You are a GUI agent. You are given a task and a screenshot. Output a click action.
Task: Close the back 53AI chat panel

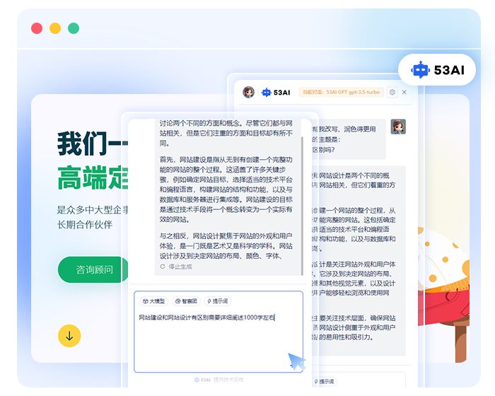tap(404, 92)
